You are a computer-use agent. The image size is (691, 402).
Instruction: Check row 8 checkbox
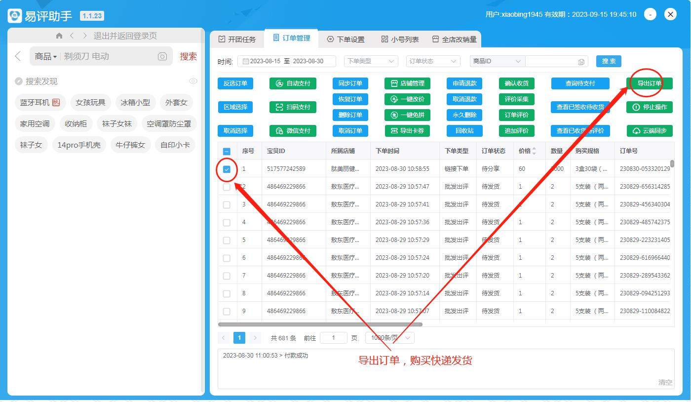click(227, 294)
